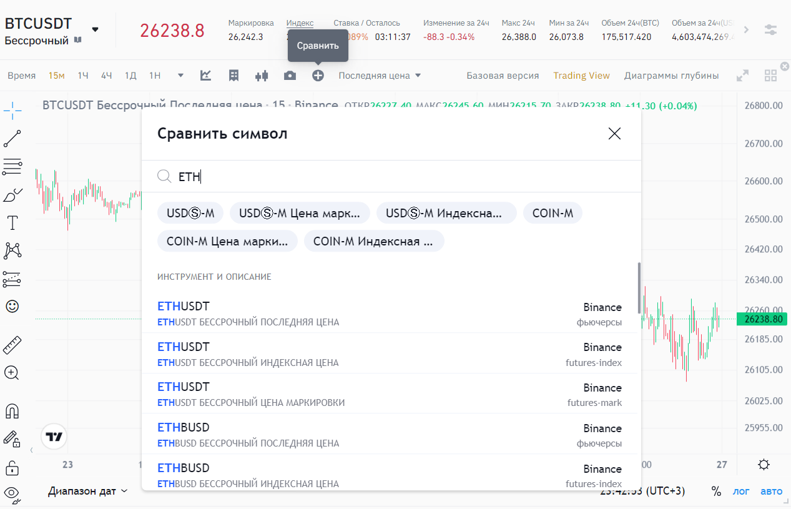Viewport: 791px width, 509px height.
Task: Switch to Базовая версия chart
Action: click(503, 76)
